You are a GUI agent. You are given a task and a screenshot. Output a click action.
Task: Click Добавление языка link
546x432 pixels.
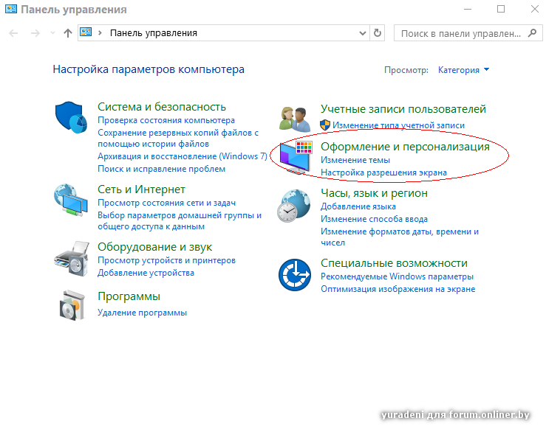358,206
